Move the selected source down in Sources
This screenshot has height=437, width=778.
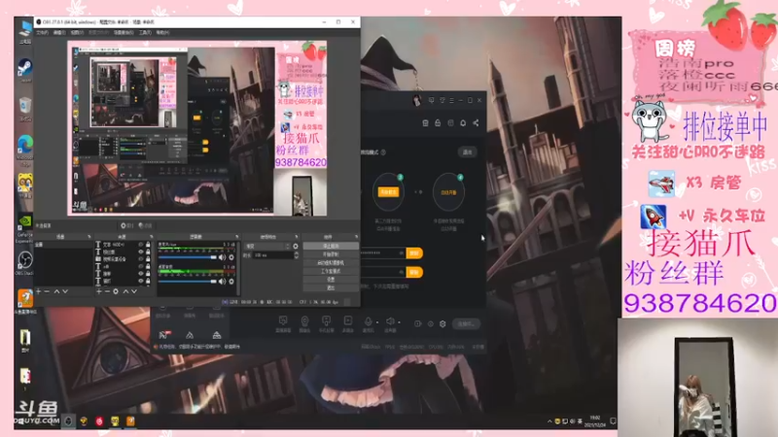tap(134, 291)
